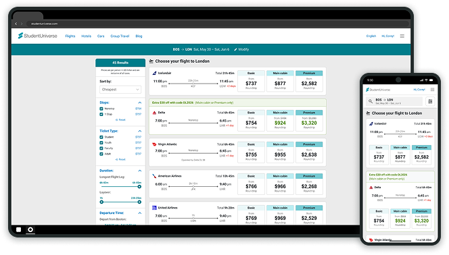
Task: Click the Delta airline logo on desktop
Action: coord(154,113)
